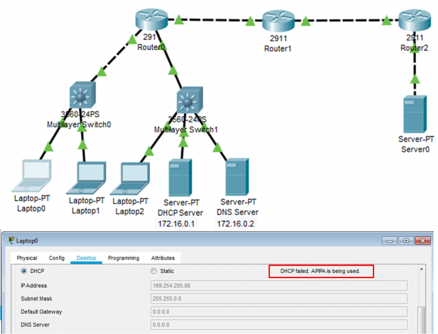This screenshot has height=334, width=438.
Task: Select the Router1 device icon
Action: click(278, 21)
